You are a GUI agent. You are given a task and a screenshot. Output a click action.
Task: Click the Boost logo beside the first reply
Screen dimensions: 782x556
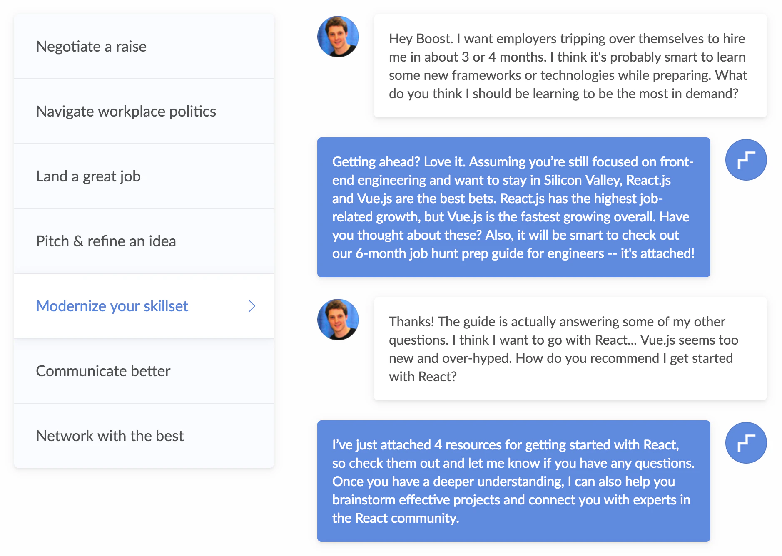pyautogui.click(x=746, y=160)
